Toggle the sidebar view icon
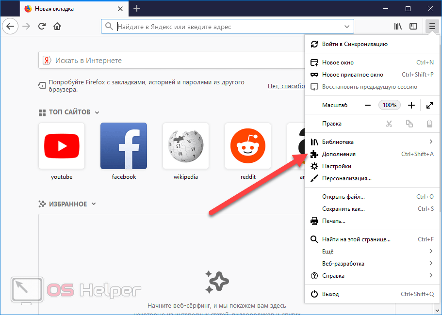Screen dimensions: 442x315 (x=413, y=26)
